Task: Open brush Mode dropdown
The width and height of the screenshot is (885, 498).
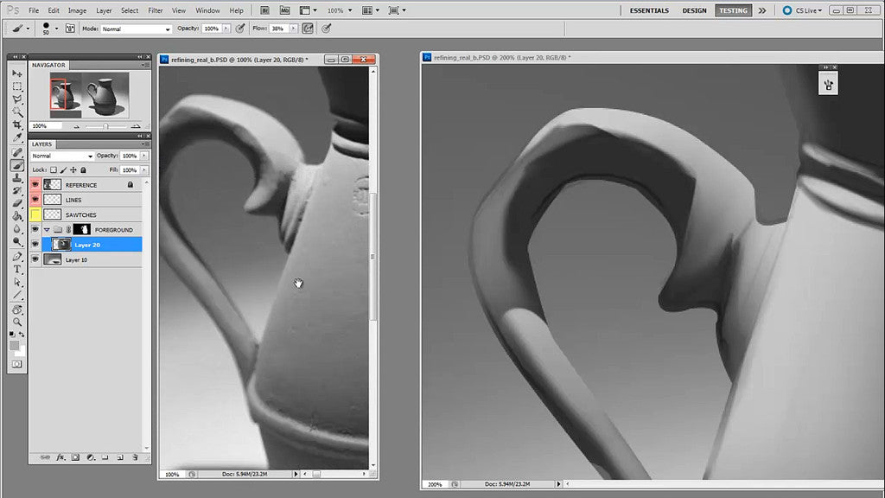Action: pos(136,29)
